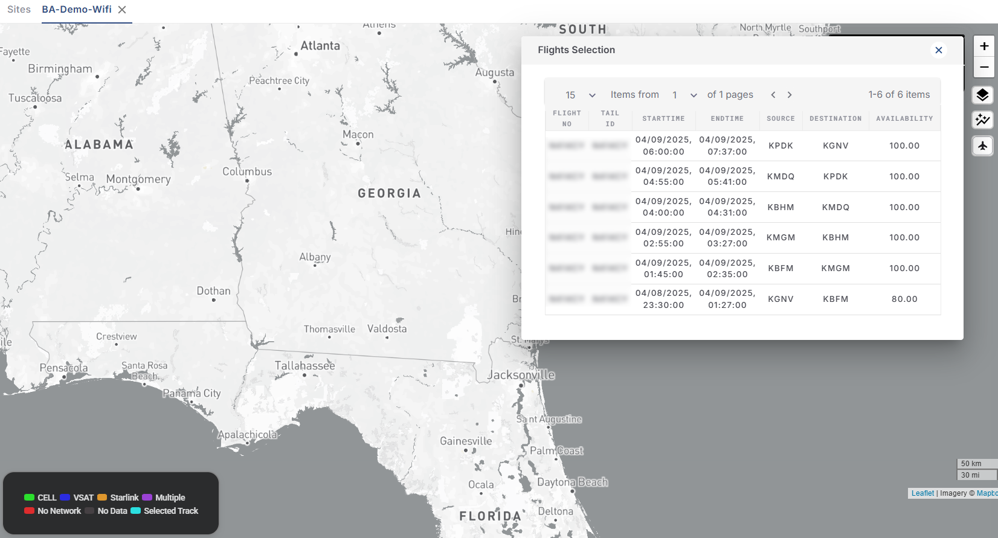Click the CELL green legend swatch
998x538 pixels.
[29, 498]
